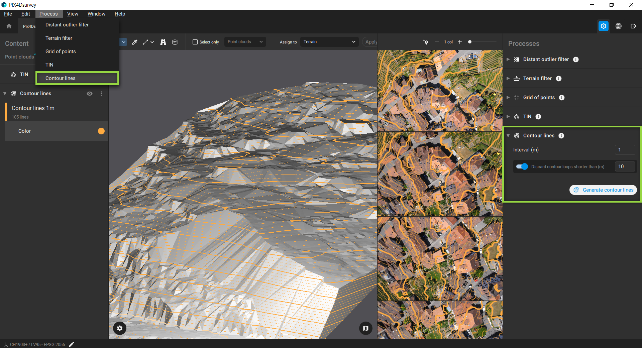
Task: Select the eyedropper picker tool
Action: click(x=135, y=42)
